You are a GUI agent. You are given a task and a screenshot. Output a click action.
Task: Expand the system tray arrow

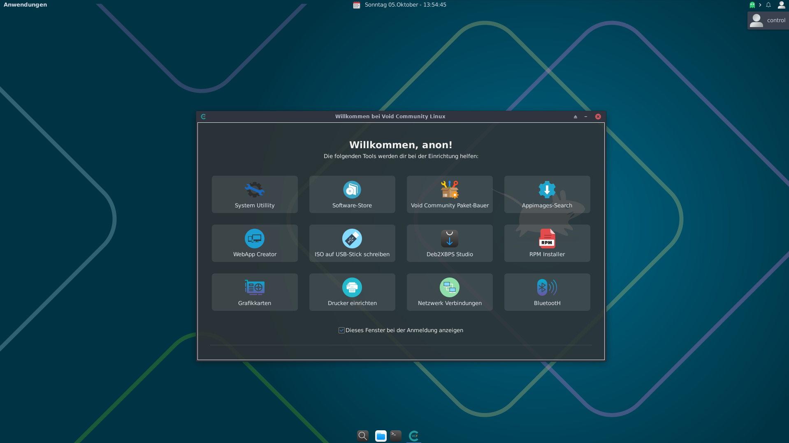pos(760,5)
